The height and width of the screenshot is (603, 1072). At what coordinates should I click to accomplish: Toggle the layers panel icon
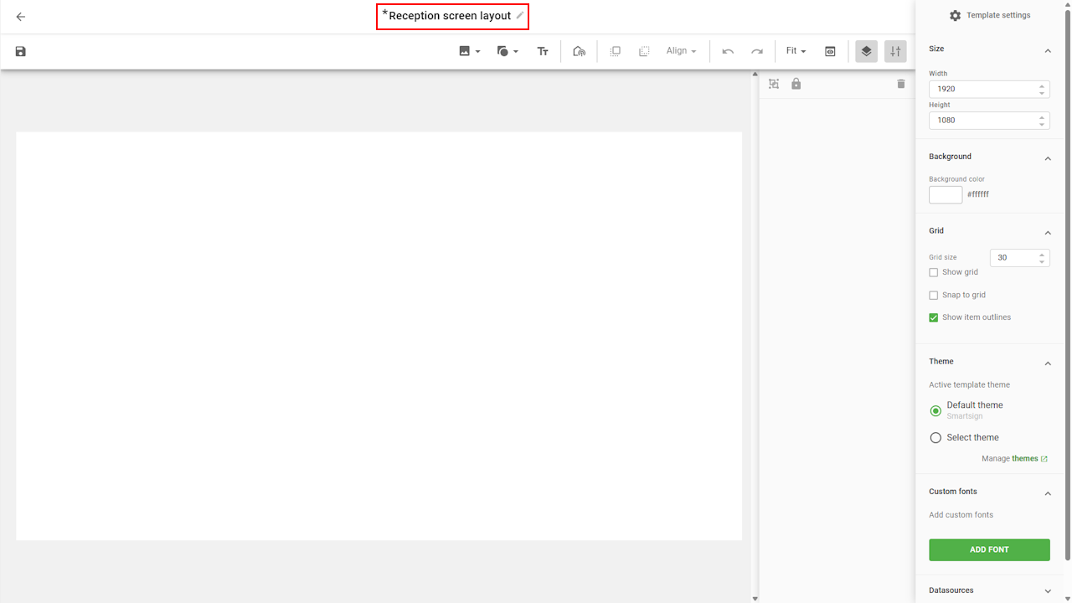tap(866, 51)
